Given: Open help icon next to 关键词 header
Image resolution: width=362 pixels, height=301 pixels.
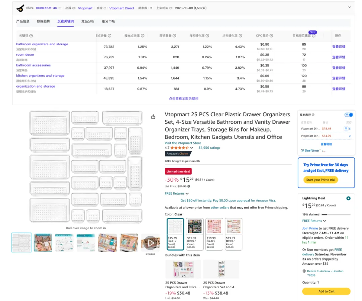Looking at the screenshot, I should (31, 36).
